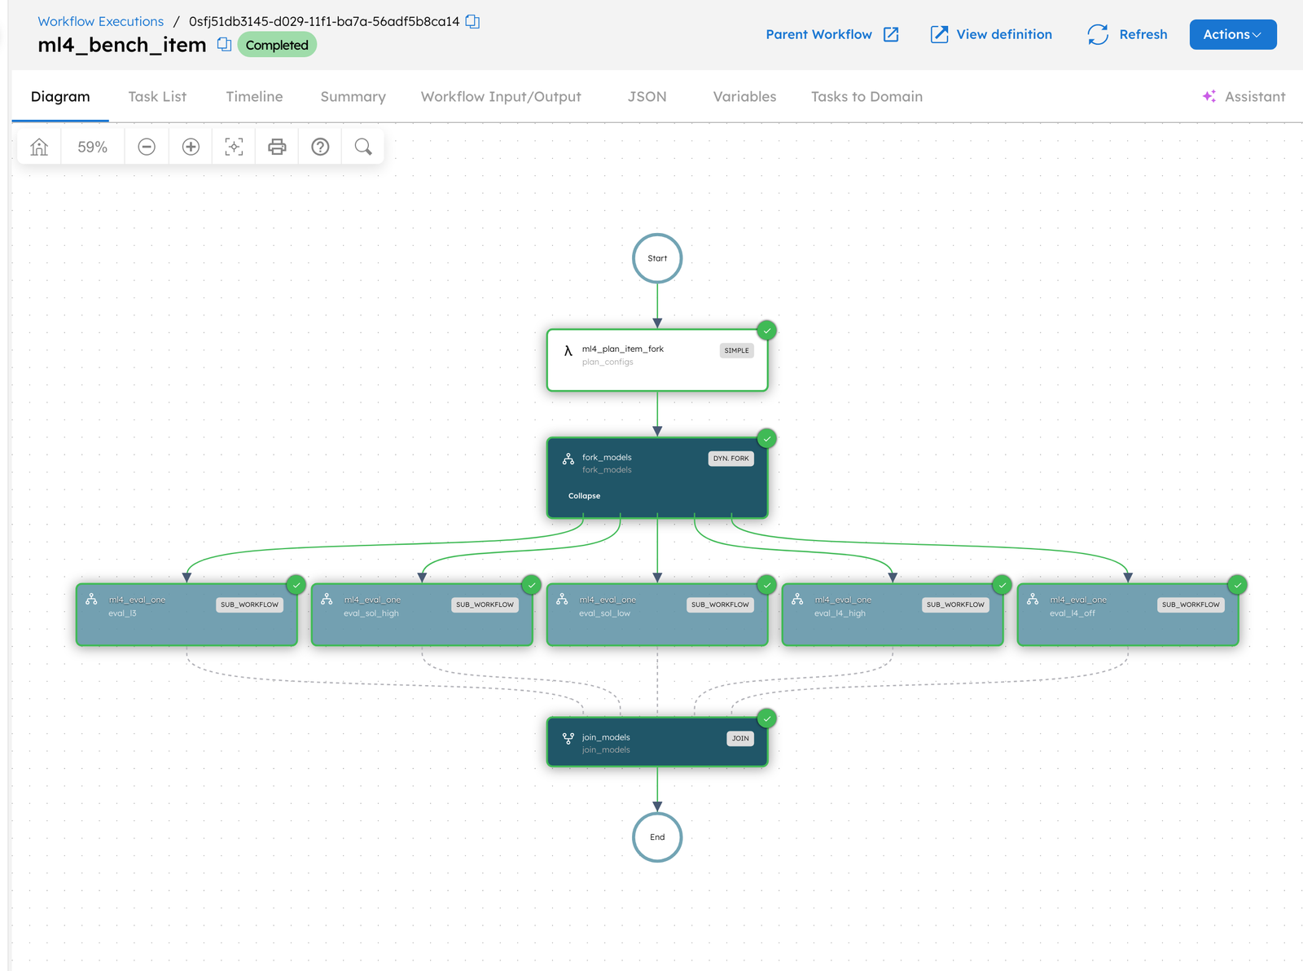This screenshot has height=971, width=1303.
Task: Click the Assistant sparkle icon
Action: (1209, 96)
